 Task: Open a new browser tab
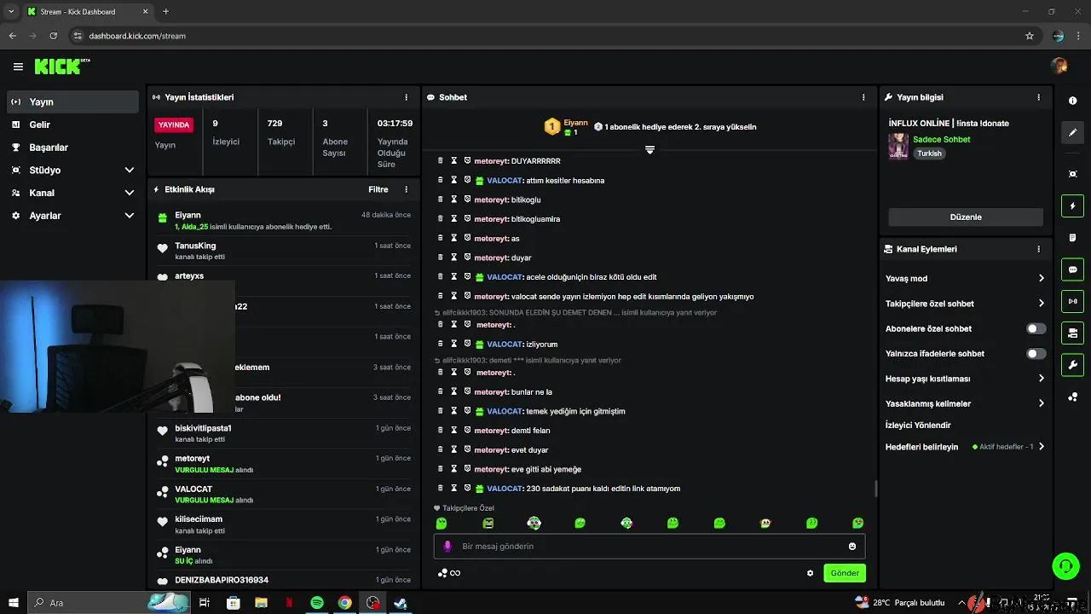click(x=165, y=12)
